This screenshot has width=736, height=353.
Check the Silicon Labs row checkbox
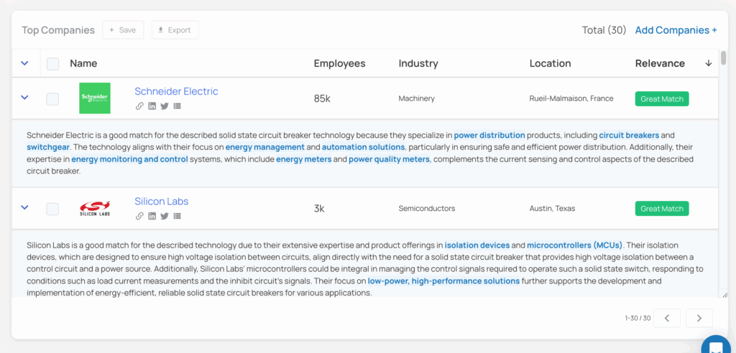(52, 209)
